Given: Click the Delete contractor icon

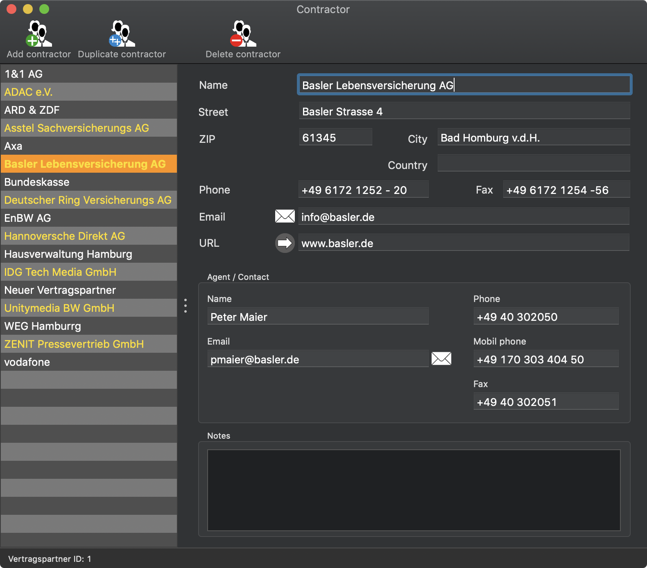Looking at the screenshot, I should pos(243,34).
